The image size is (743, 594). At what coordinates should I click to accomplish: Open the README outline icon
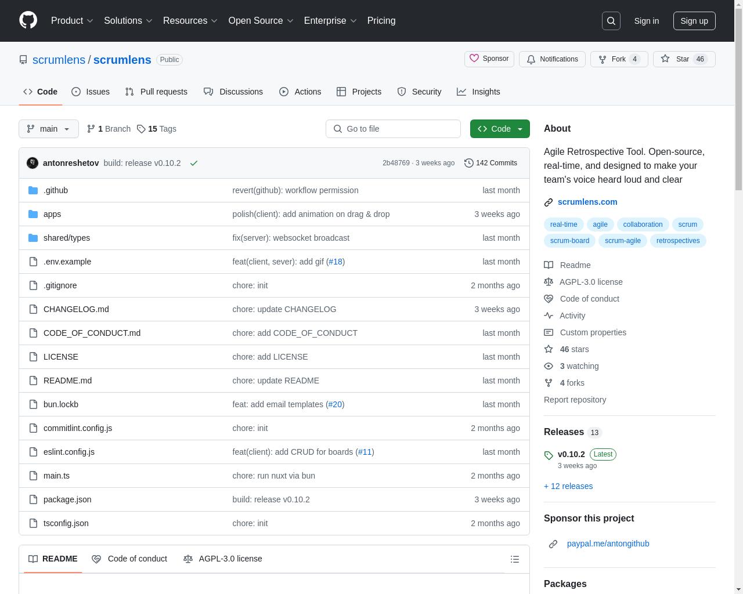click(x=515, y=559)
